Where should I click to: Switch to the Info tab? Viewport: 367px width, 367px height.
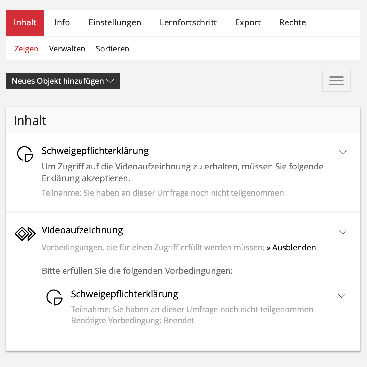point(62,22)
